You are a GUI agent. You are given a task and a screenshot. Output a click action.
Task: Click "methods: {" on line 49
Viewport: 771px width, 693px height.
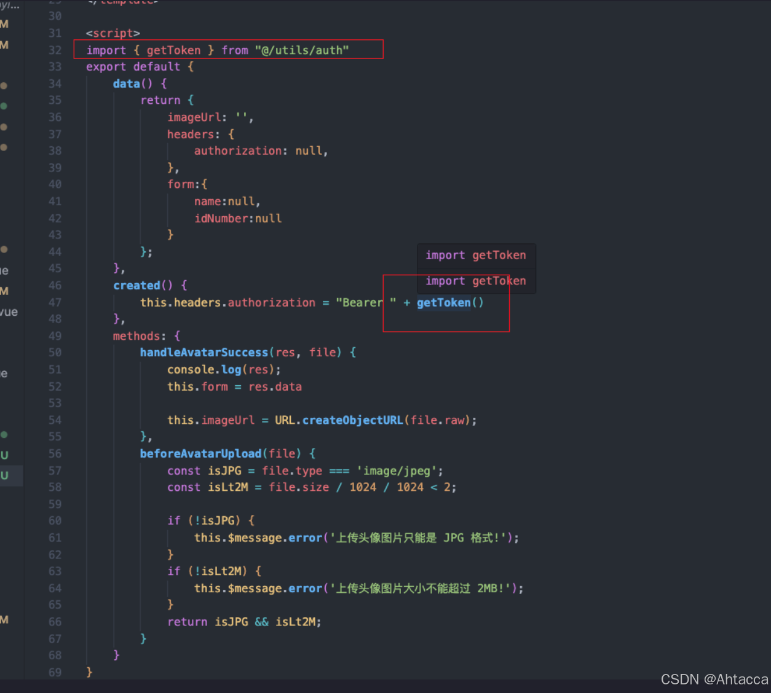(147, 336)
